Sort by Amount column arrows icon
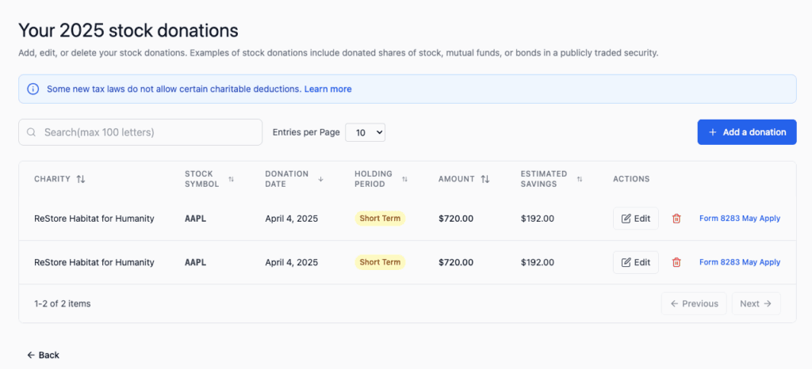 click(485, 179)
